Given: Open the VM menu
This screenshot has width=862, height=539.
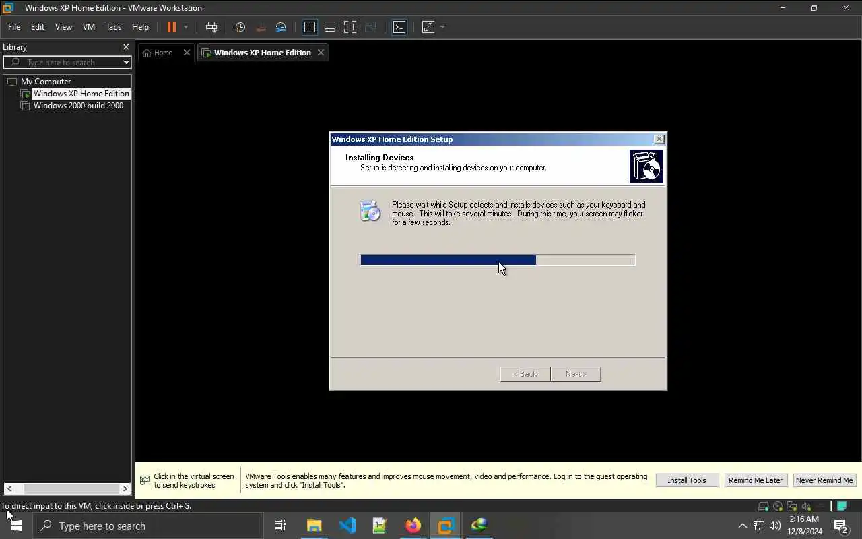Looking at the screenshot, I should tap(89, 27).
